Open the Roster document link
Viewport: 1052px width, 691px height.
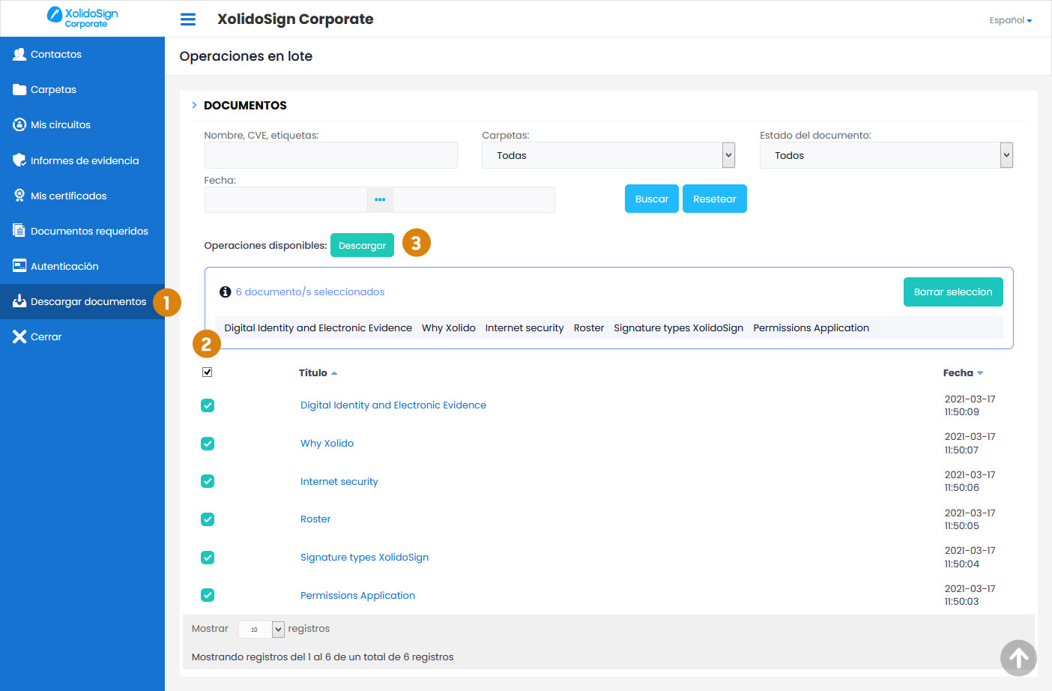[315, 519]
